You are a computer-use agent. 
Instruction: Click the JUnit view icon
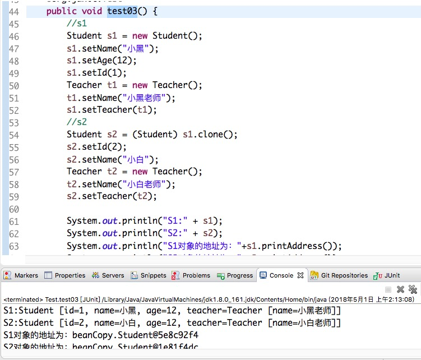(x=378, y=275)
